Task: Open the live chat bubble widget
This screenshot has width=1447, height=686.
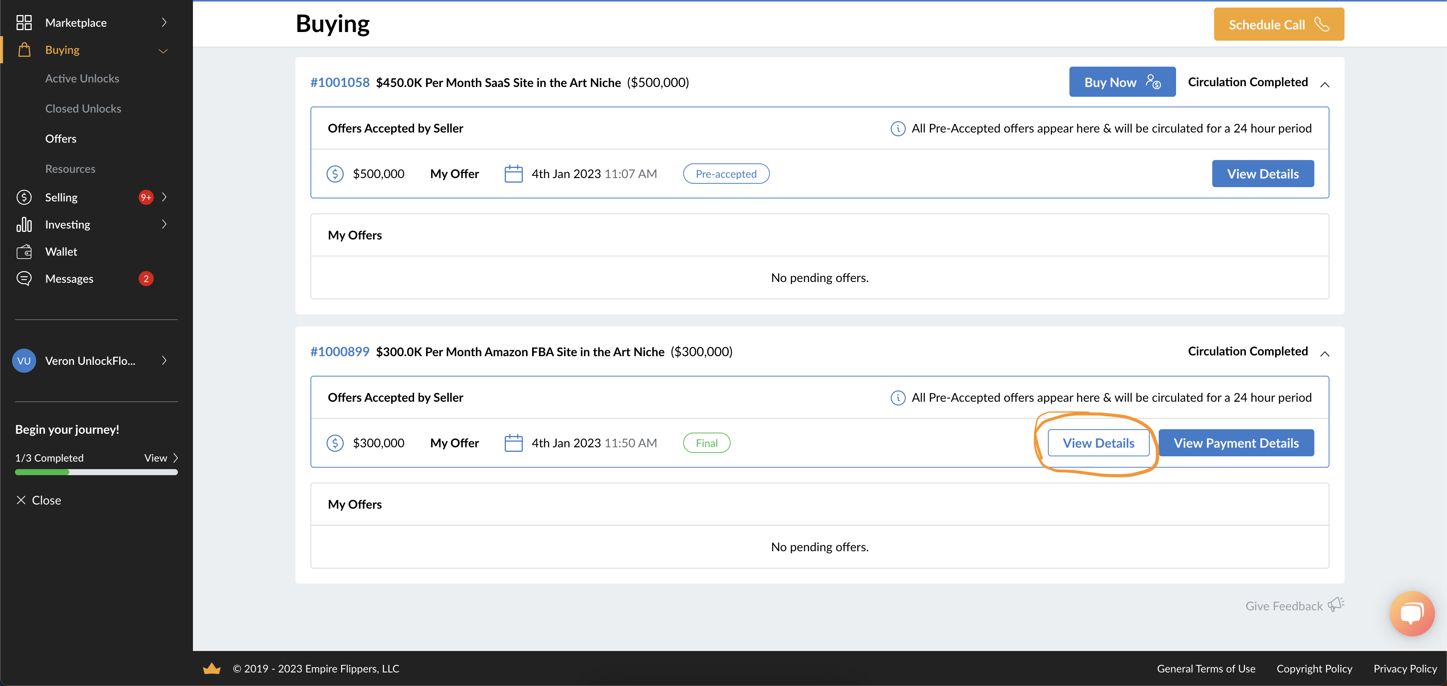Action: (1412, 613)
